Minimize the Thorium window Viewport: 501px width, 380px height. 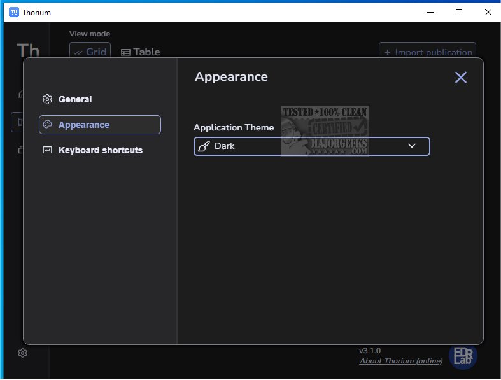430,13
